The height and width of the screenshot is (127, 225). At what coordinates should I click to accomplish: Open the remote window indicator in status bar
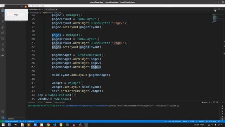click(2, 121)
